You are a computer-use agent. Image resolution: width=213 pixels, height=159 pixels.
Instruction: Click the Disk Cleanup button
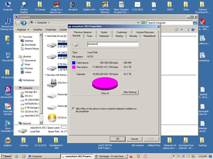(x=130, y=92)
